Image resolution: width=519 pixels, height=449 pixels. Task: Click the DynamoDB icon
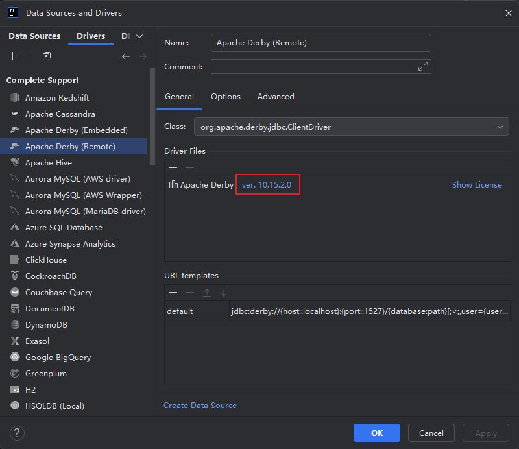pyautogui.click(x=15, y=324)
